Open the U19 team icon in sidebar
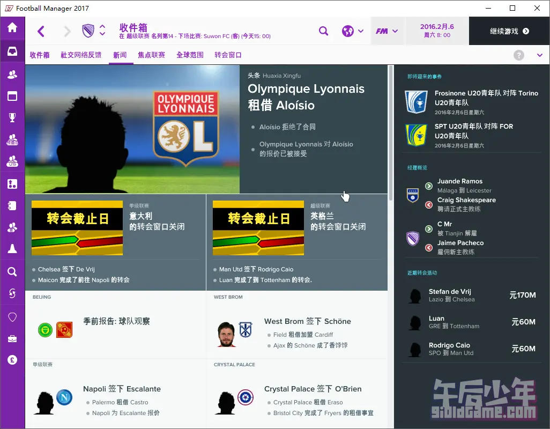 (x=12, y=161)
